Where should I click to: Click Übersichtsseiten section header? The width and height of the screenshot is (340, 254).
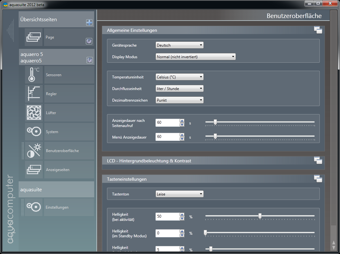(56, 19)
